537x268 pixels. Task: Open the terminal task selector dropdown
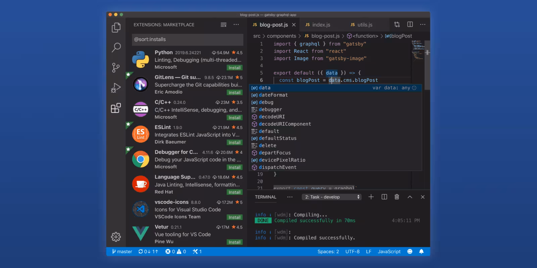coord(332,197)
